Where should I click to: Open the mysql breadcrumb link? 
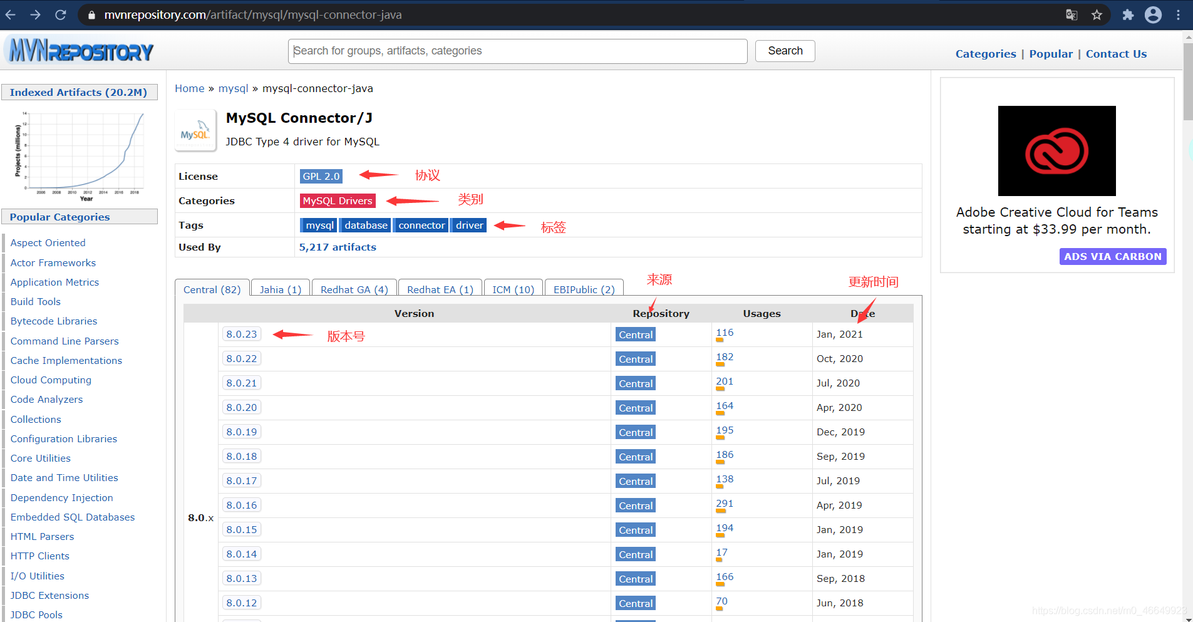(234, 88)
